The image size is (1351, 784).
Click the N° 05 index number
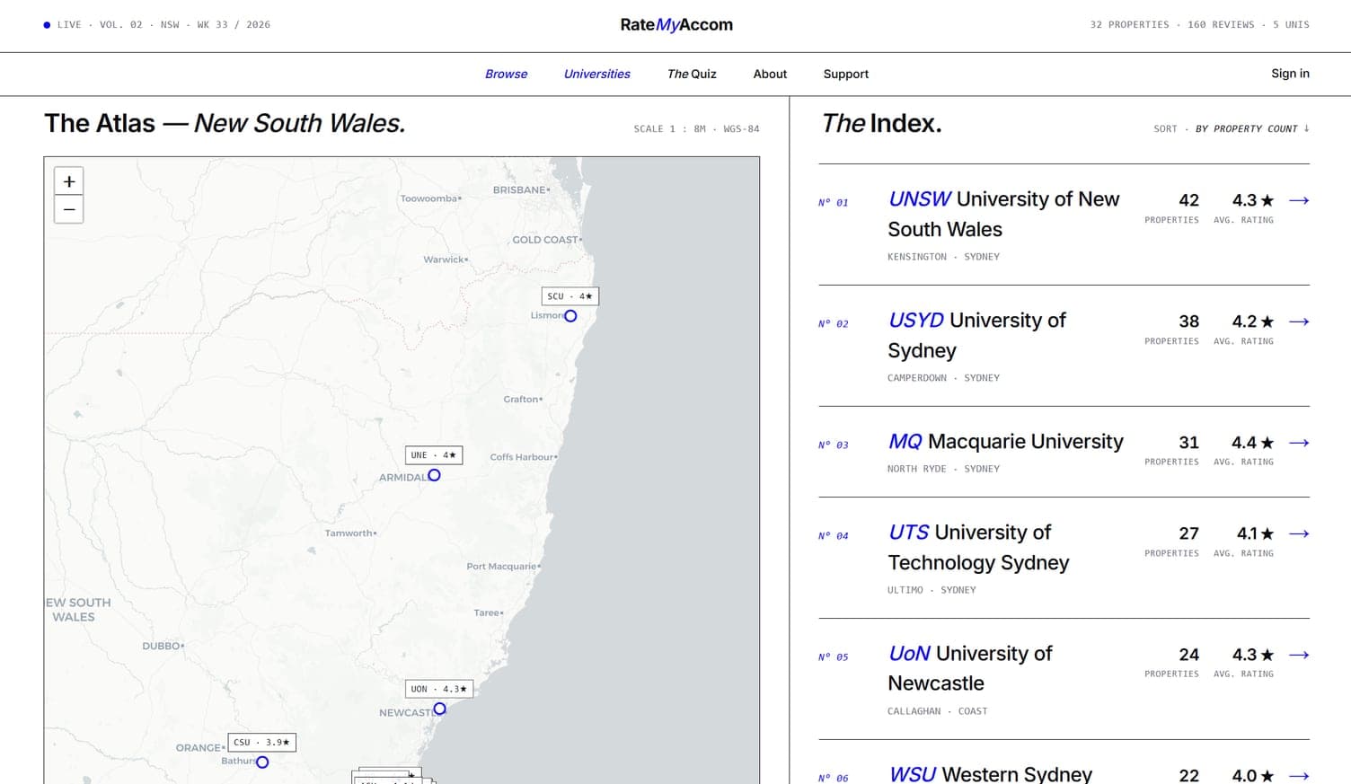coord(833,657)
